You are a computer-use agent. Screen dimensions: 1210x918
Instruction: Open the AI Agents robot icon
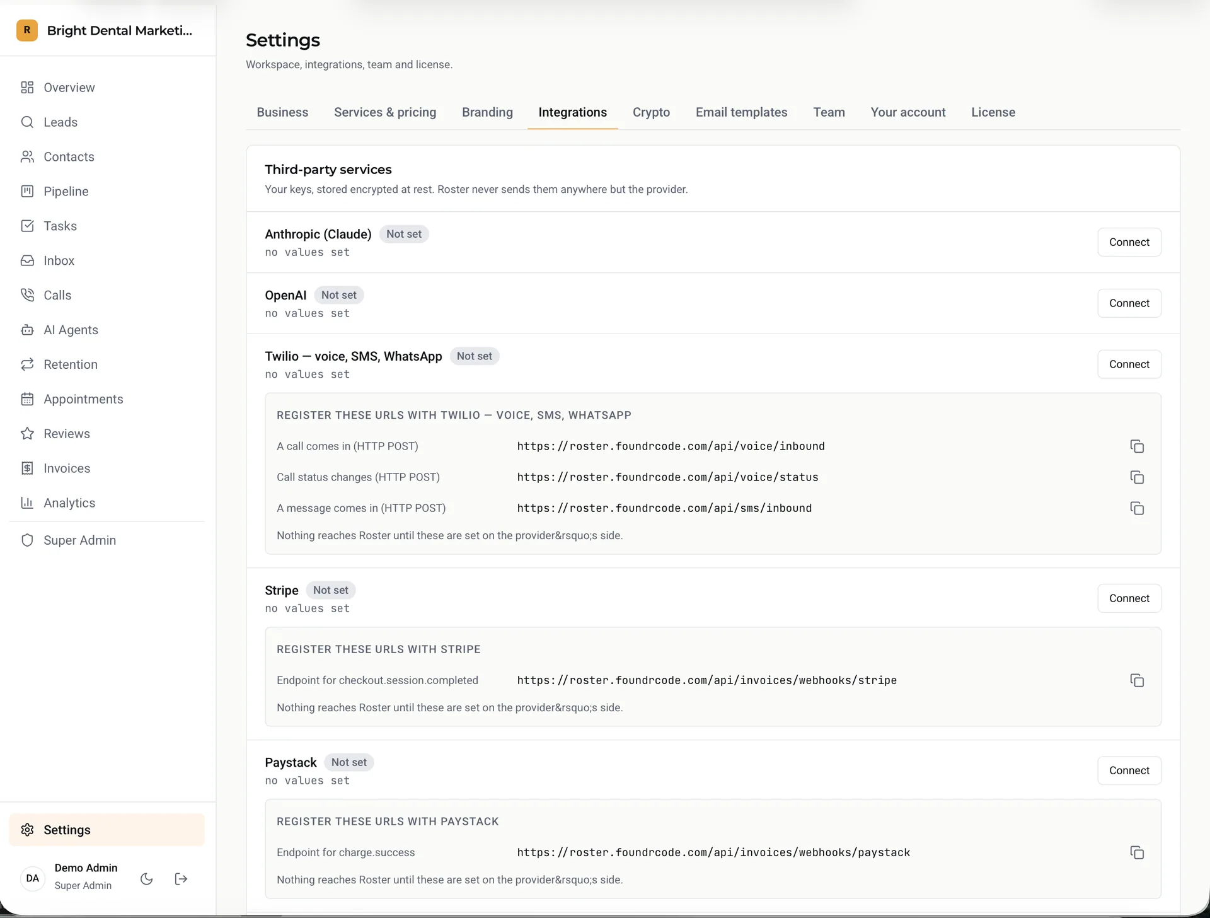pyautogui.click(x=27, y=330)
